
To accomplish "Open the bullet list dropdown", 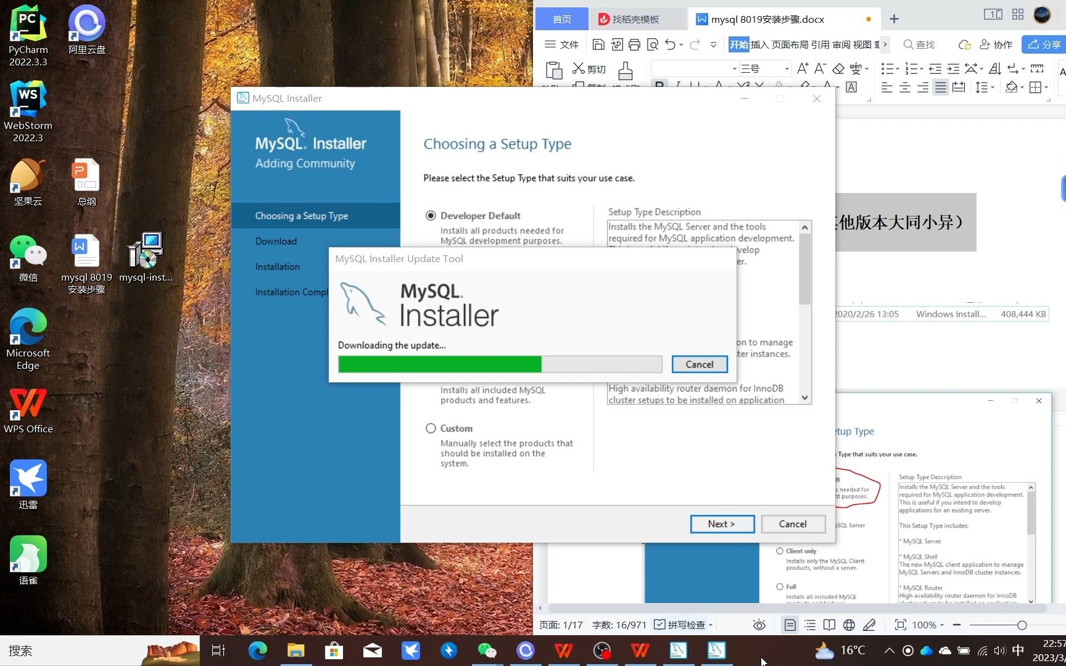I will [x=898, y=68].
